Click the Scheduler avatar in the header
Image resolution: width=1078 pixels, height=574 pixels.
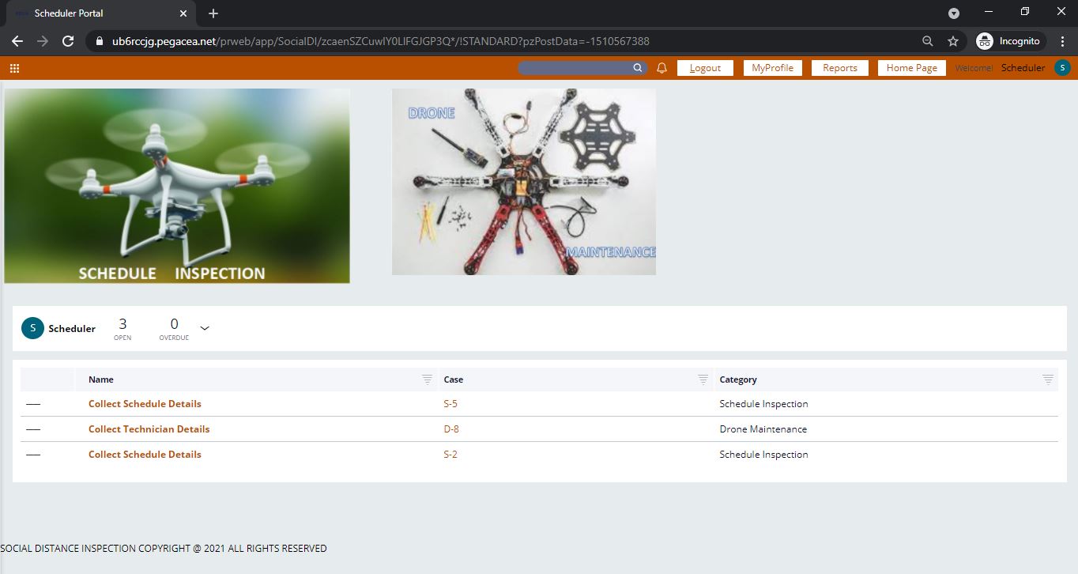(1063, 68)
